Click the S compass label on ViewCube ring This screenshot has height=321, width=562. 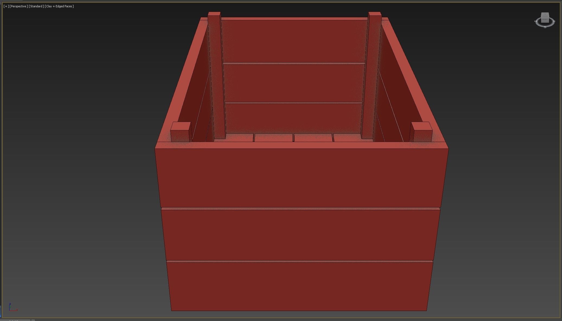pos(545,27)
